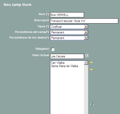Click the Descripció field with Ruta 131
This screenshot has height=114, width=120.
tap(84, 21)
